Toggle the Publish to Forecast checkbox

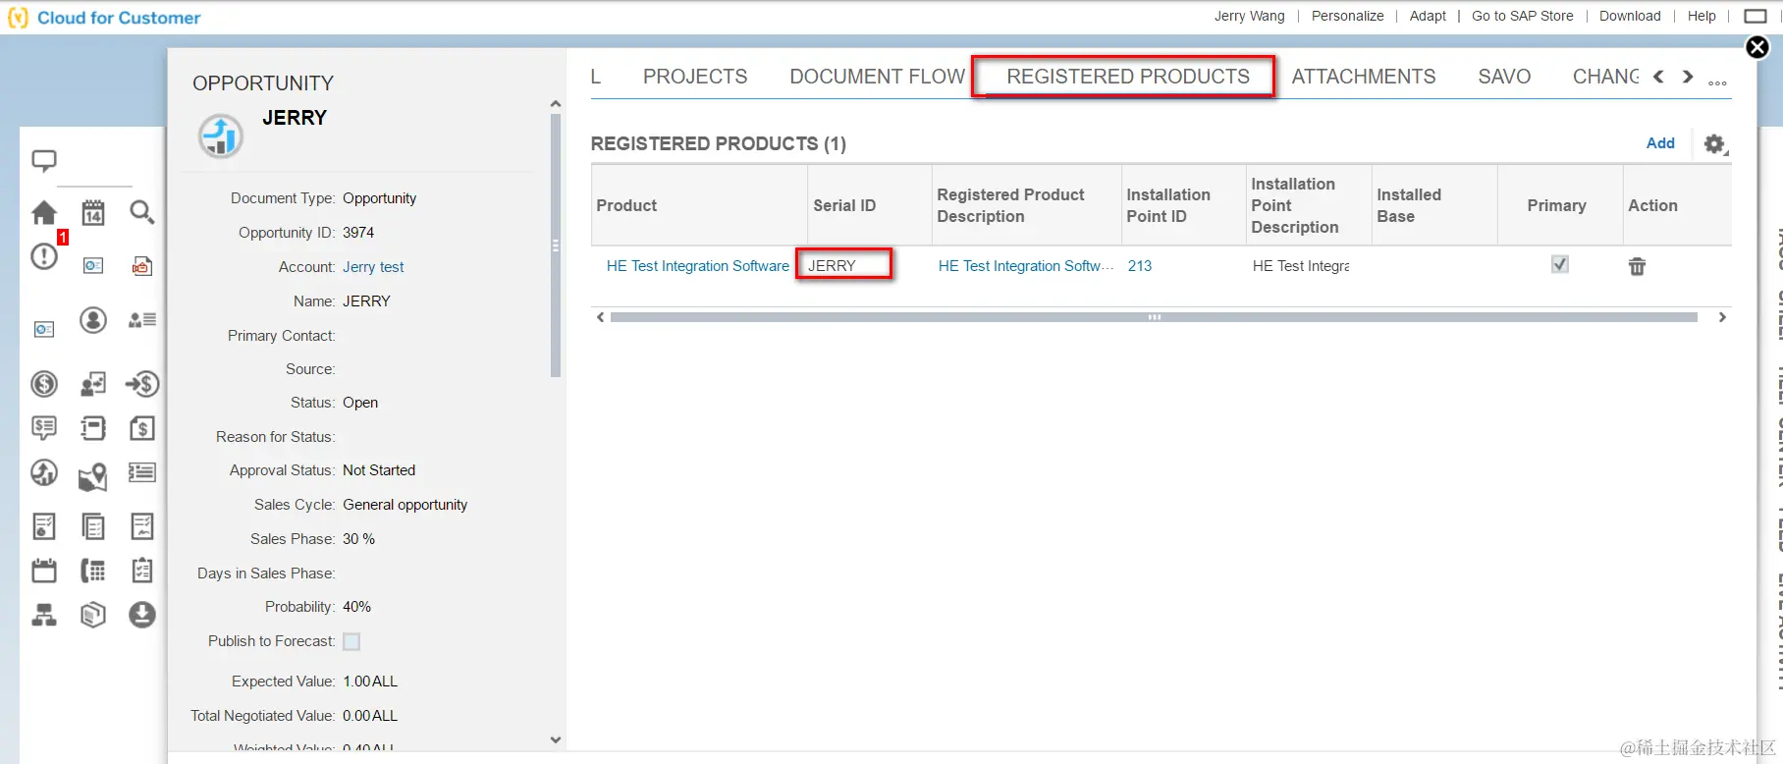pos(351,641)
